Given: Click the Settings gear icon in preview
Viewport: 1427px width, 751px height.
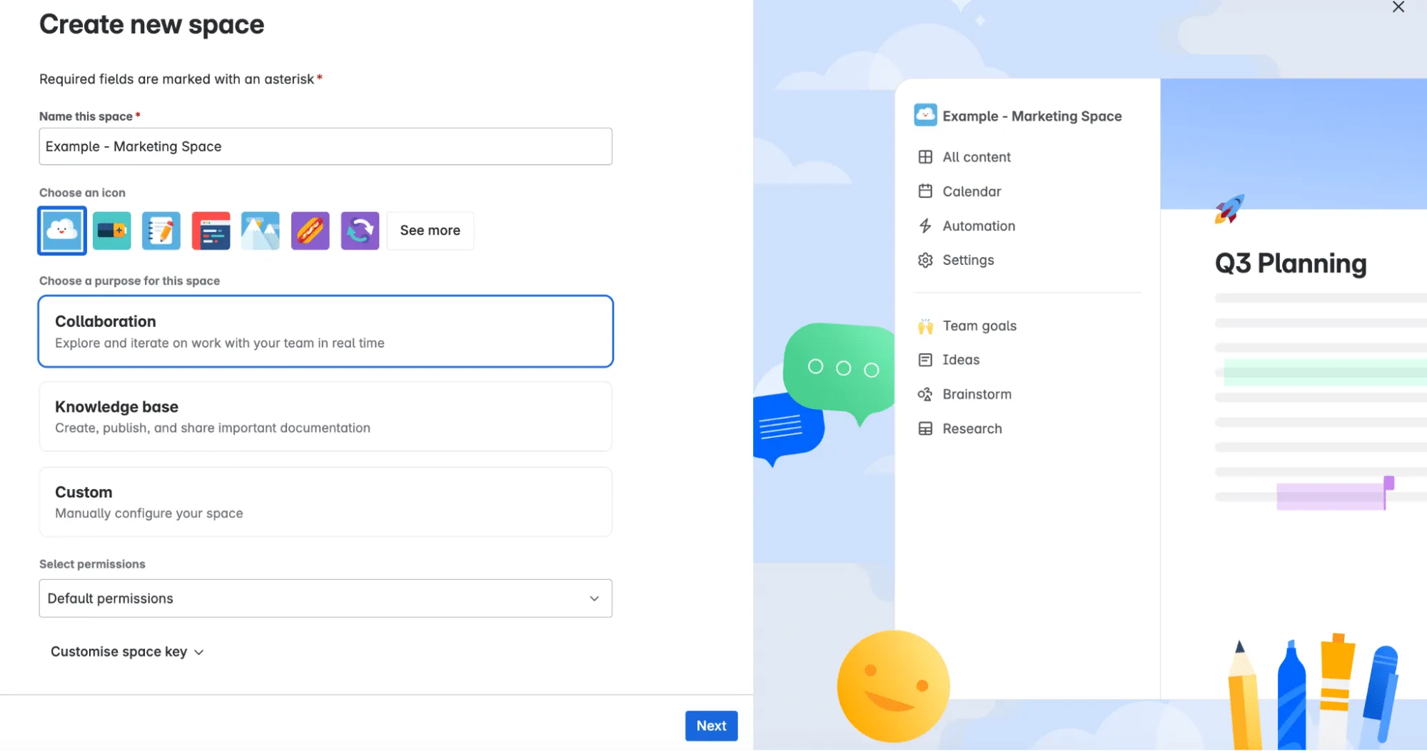Looking at the screenshot, I should pos(925,261).
